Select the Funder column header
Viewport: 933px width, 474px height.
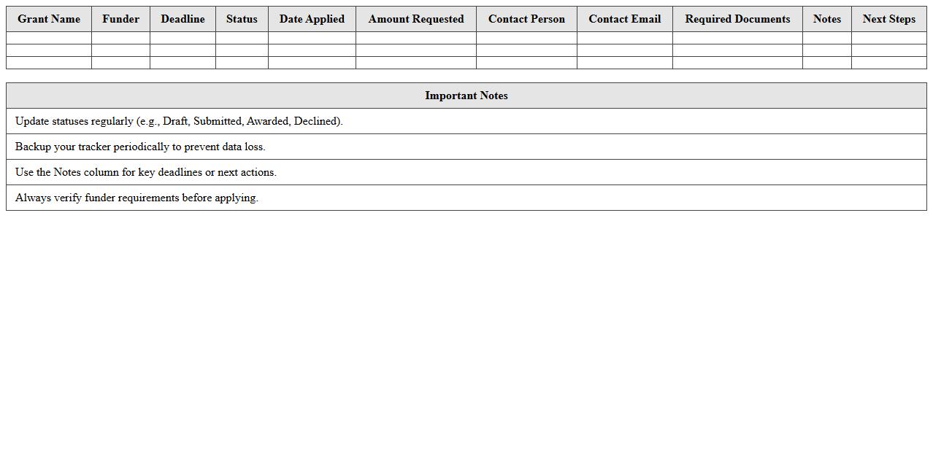click(120, 19)
